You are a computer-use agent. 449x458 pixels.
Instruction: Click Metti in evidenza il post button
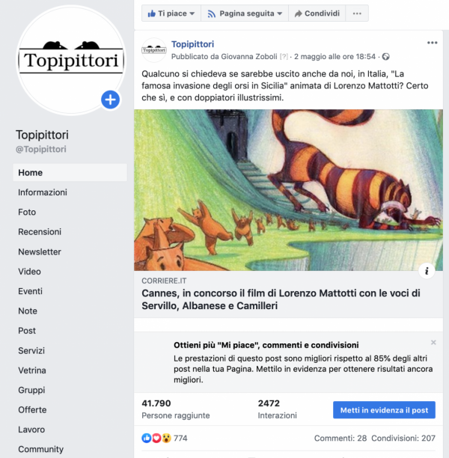click(384, 410)
